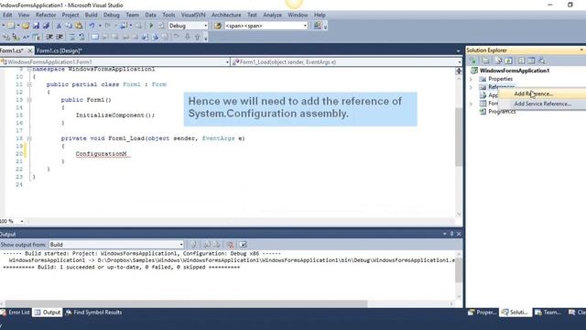Select Properties folder in Solution Explorer
The image size is (586, 330).
[x=500, y=79]
